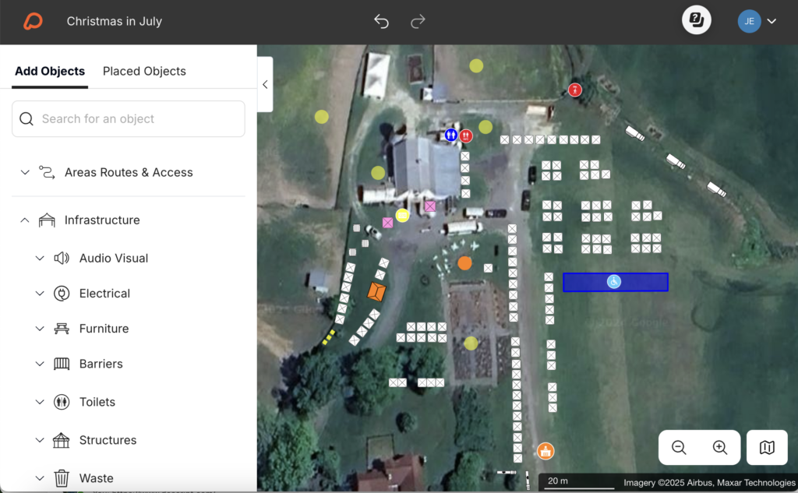Undo the last map edit

point(381,22)
